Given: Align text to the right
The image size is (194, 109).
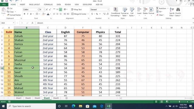Looking at the screenshot, I should pyautogui.click(x=60, y=14).
